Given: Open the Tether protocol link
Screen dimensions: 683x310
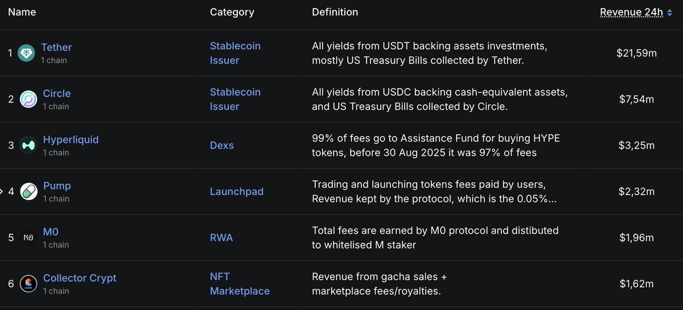Looking at the screenshot, I should click(56, 47).
